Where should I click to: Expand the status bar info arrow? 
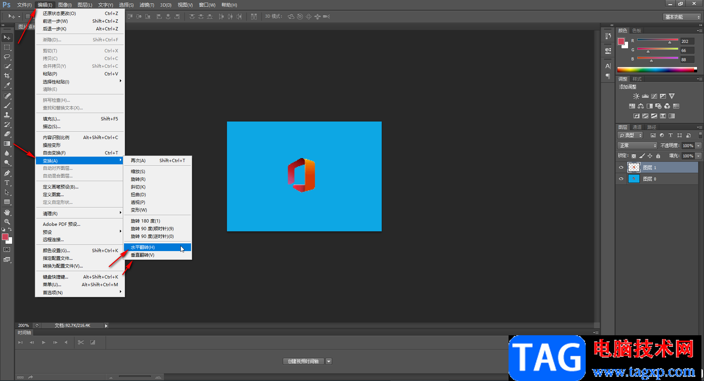(106, 326)
